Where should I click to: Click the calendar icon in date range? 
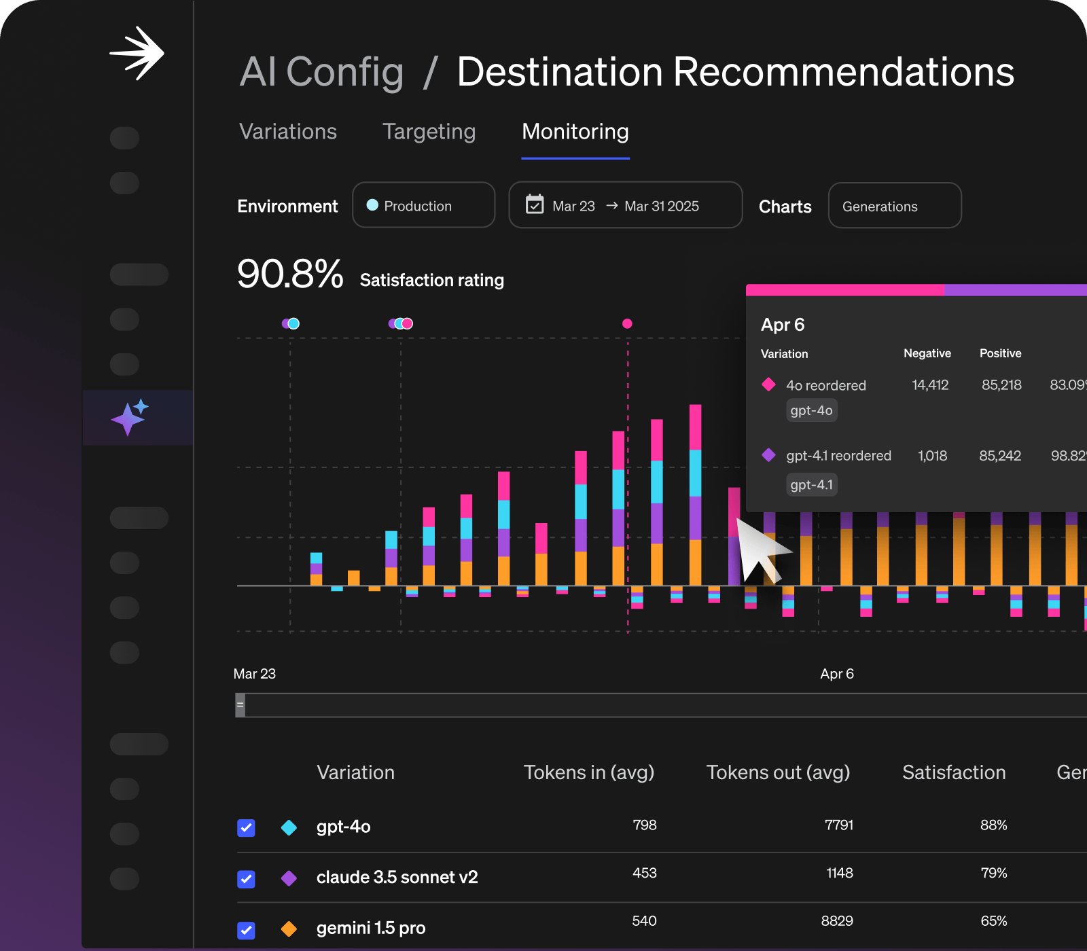point(535,204)
